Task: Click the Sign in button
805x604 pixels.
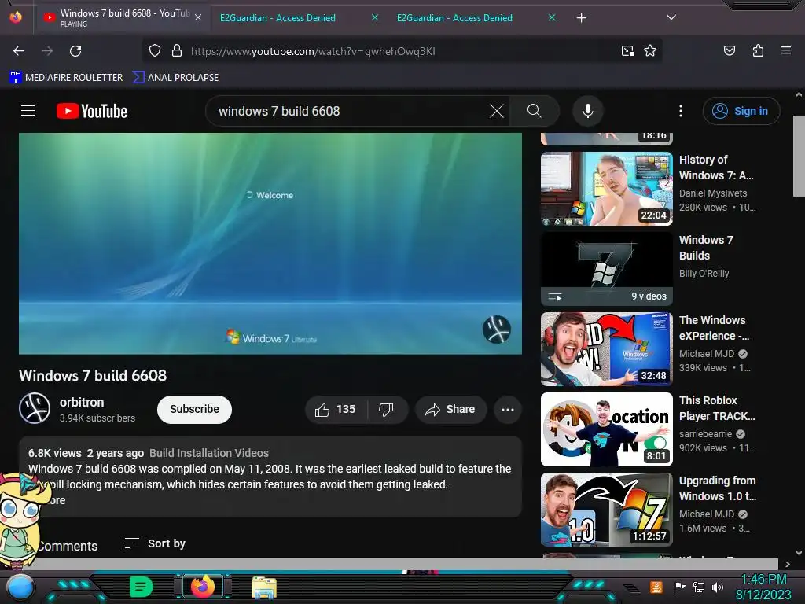Action: [x=741, y=111]
